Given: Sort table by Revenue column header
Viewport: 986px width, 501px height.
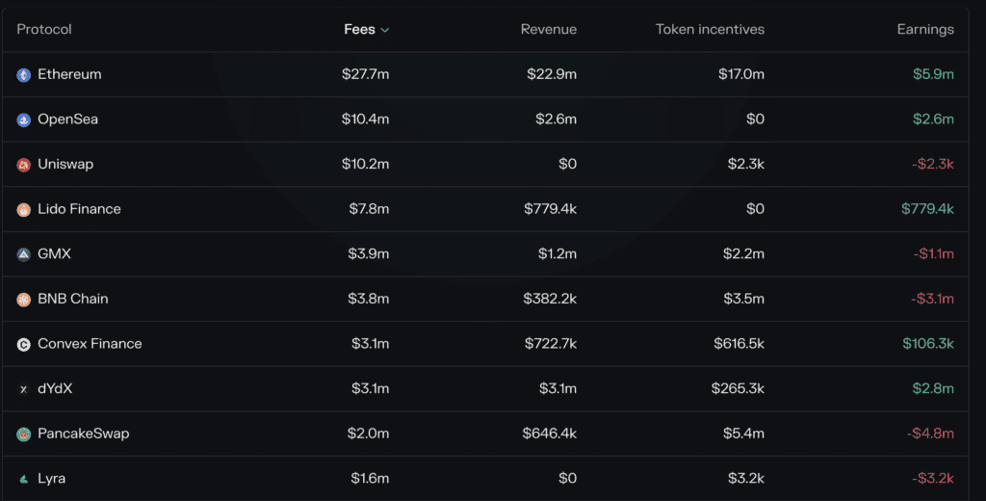Looking at the screenshot, I should (x=548, y=29).
